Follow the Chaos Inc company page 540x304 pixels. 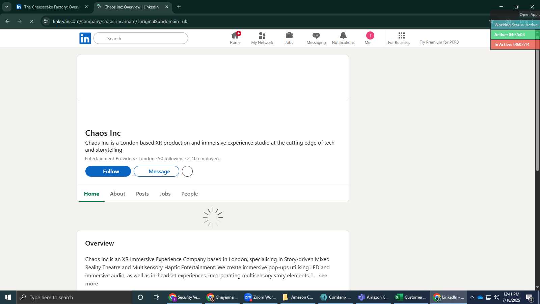tap(108, 171)
